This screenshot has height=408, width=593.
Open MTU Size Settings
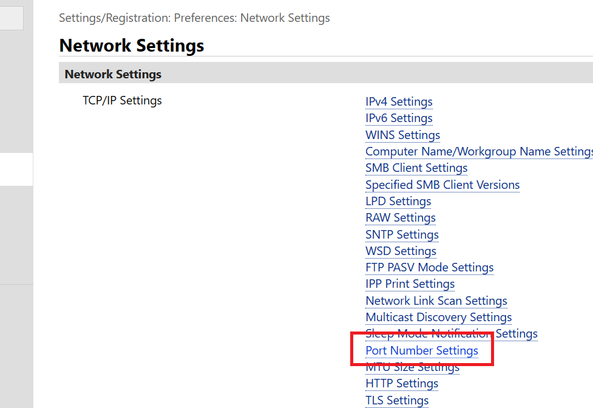click(412, 367)
